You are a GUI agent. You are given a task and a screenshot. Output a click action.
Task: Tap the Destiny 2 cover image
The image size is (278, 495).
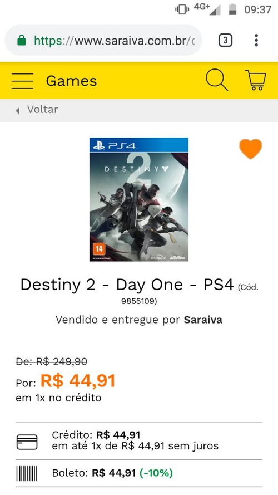[x=139, y=199]
